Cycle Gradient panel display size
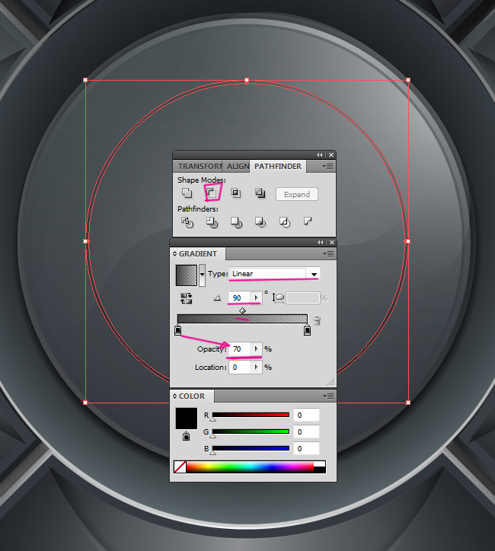 click(174, 253)
